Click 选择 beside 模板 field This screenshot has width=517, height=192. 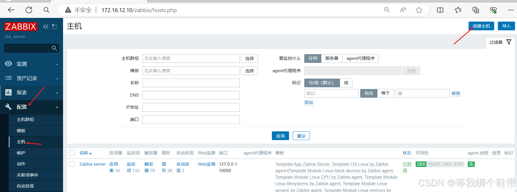click(x=249, y=71)
